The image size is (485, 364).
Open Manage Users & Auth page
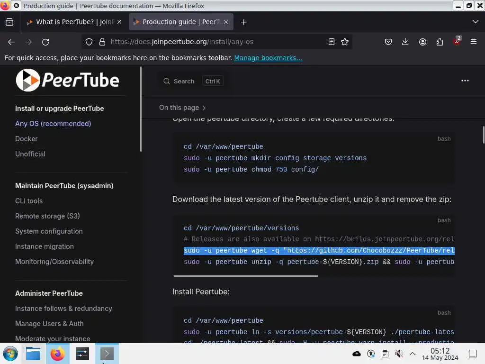tap(49, 324)
